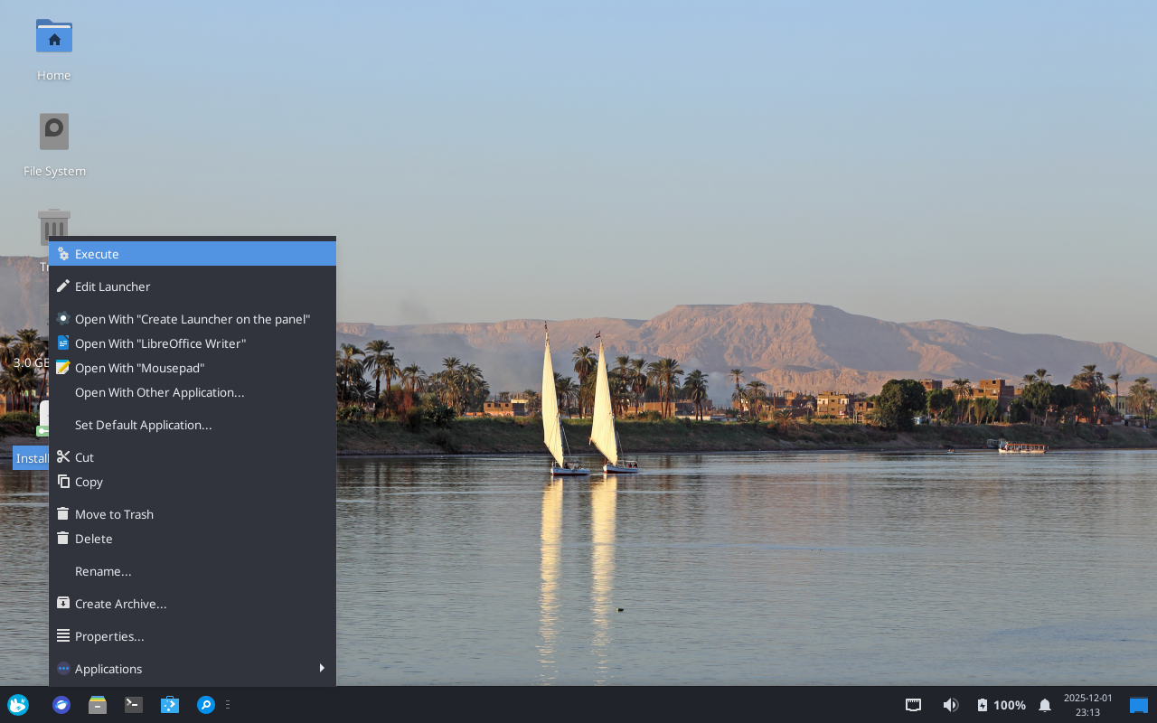The height and width of the screenshot is (723, 1157).
Task: Open Properties... for the launcher
Action: [x=193, y=636]
